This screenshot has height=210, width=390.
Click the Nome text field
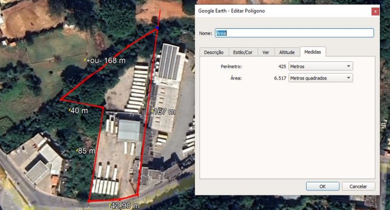294,33
